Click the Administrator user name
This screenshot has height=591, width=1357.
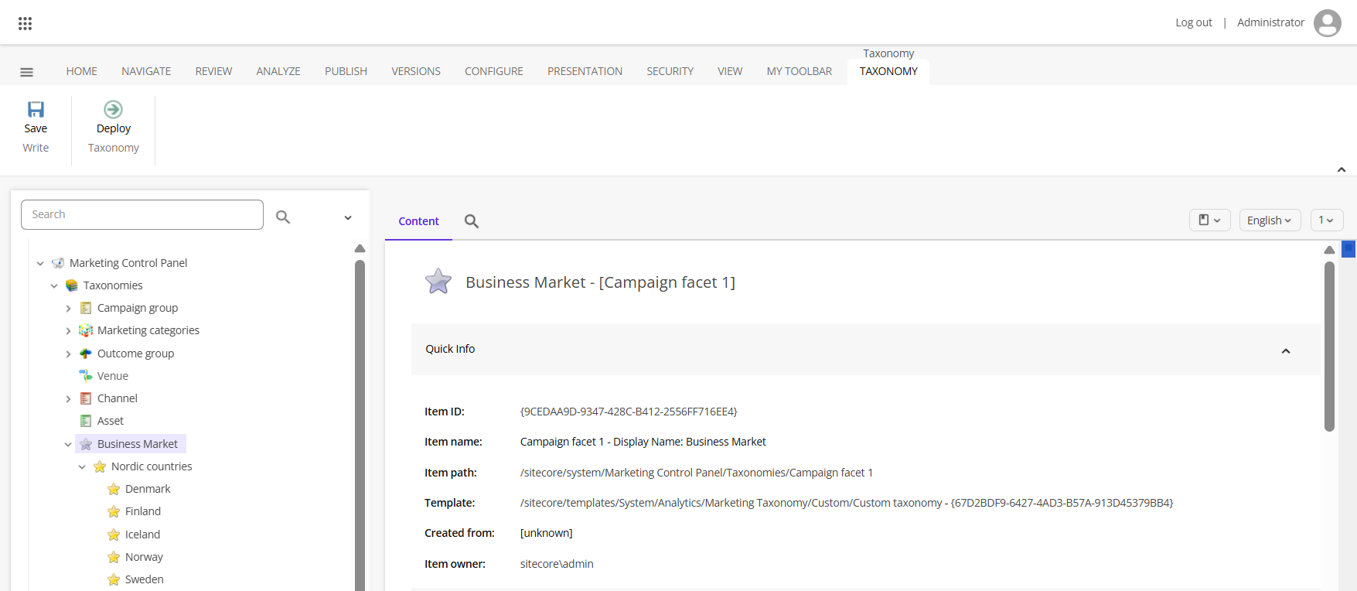tap(1270, 22)
